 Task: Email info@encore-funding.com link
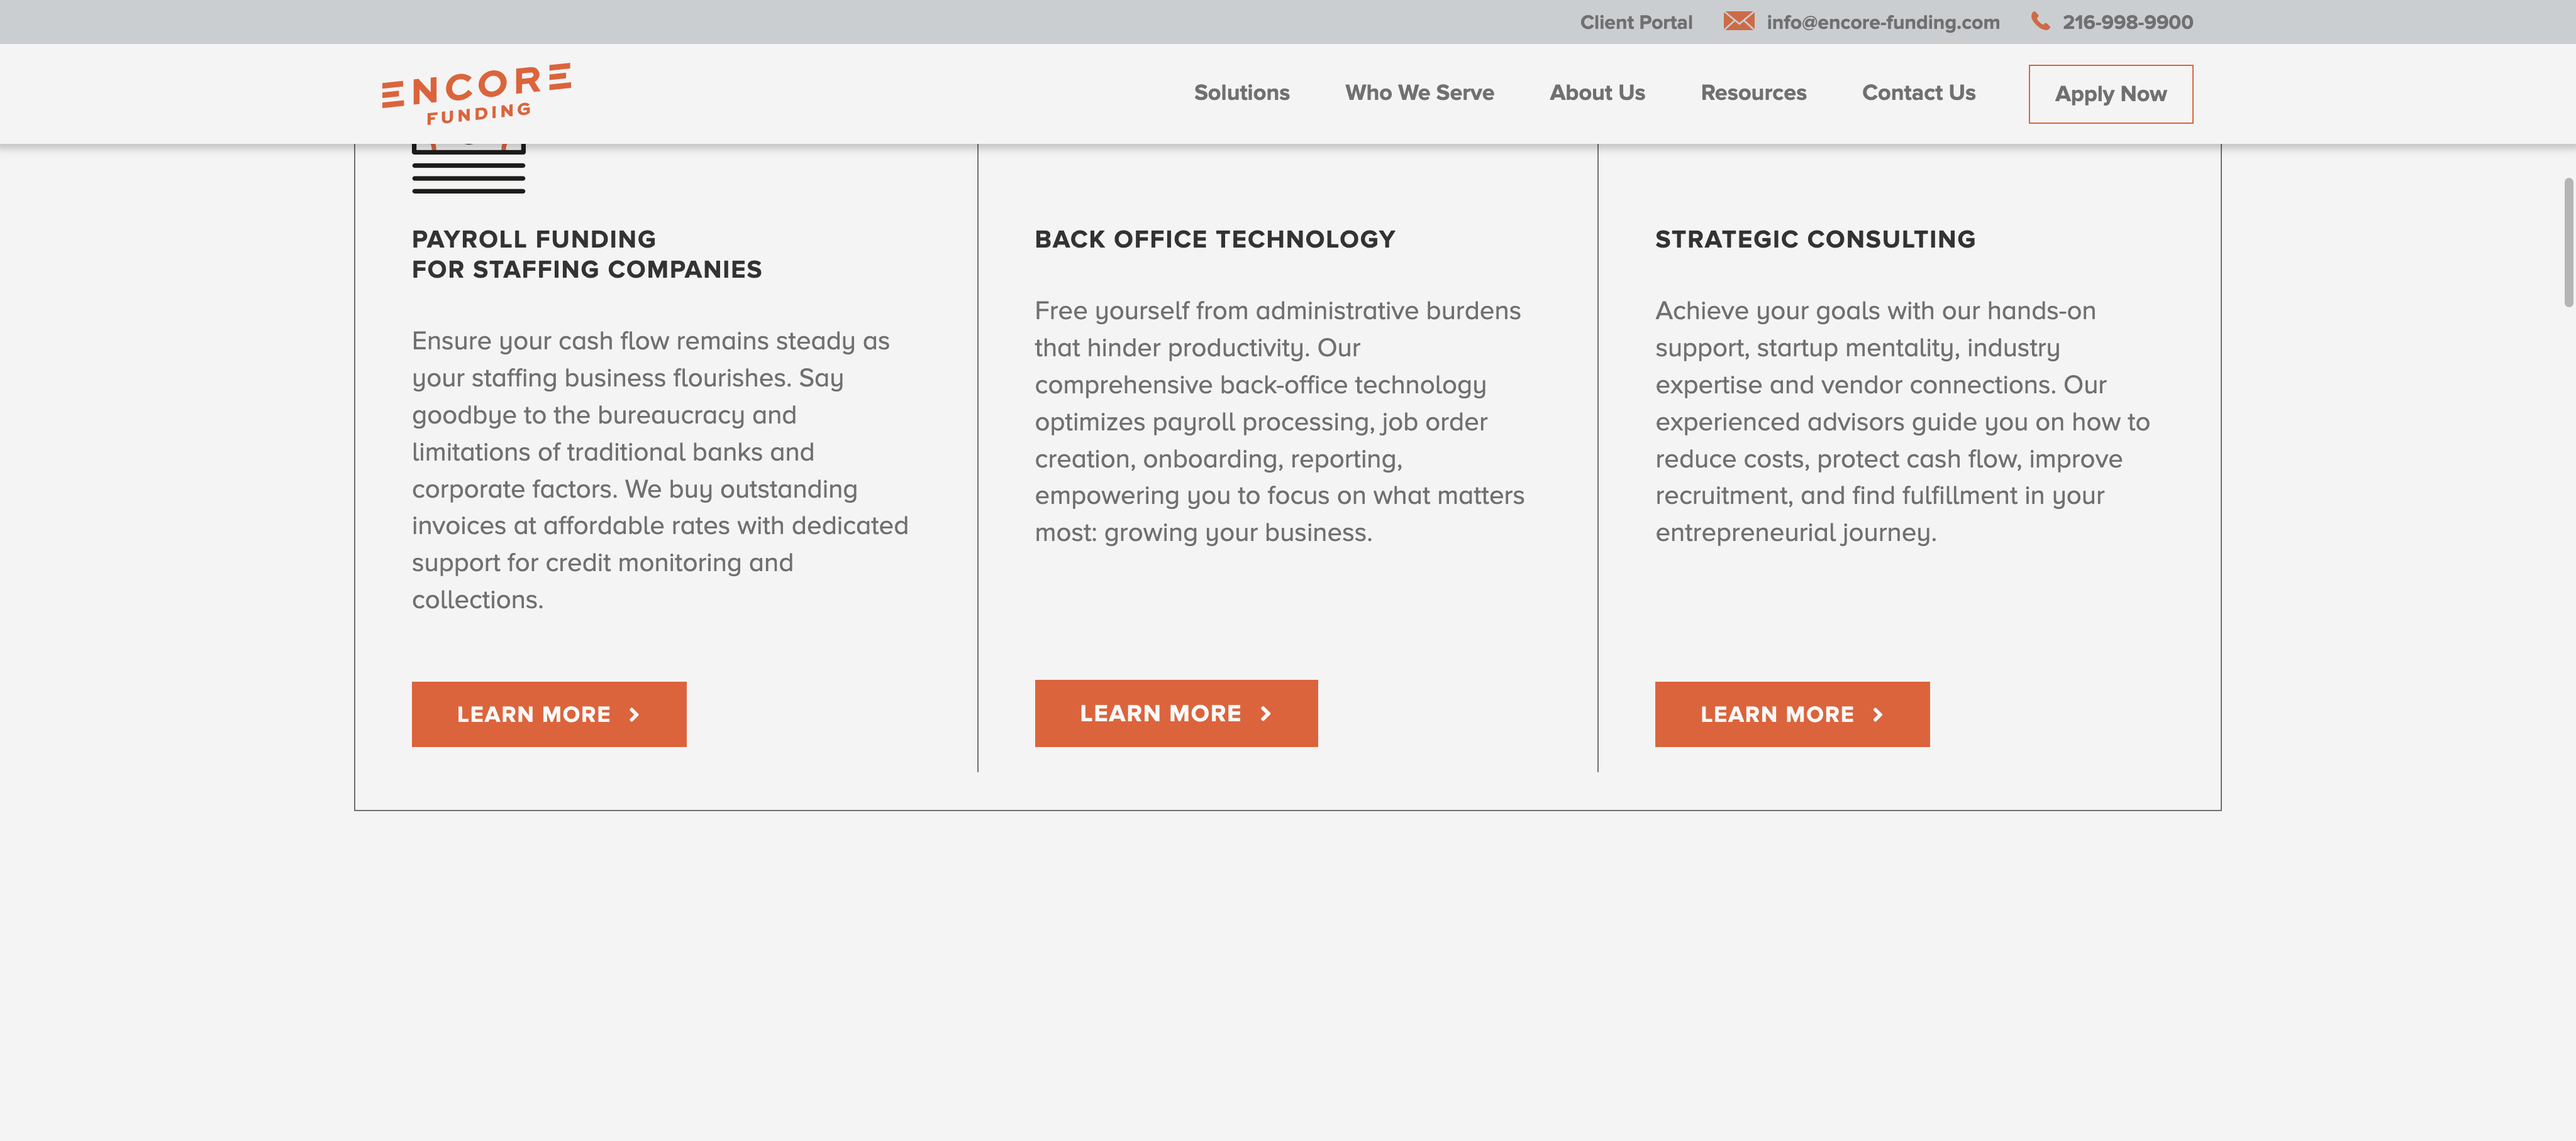pos(1882,22)
